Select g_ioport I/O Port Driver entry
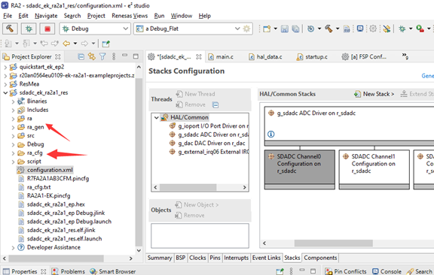The image size is (434, 275). coord(209,126)
